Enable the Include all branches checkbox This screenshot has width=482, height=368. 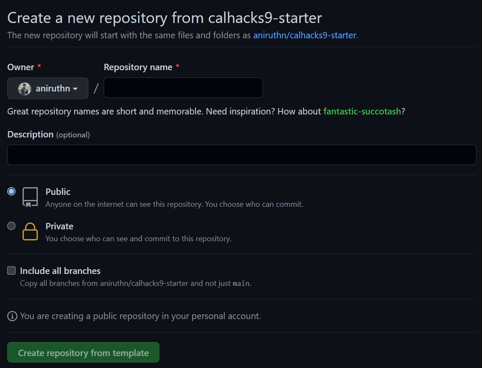[11, 270]
